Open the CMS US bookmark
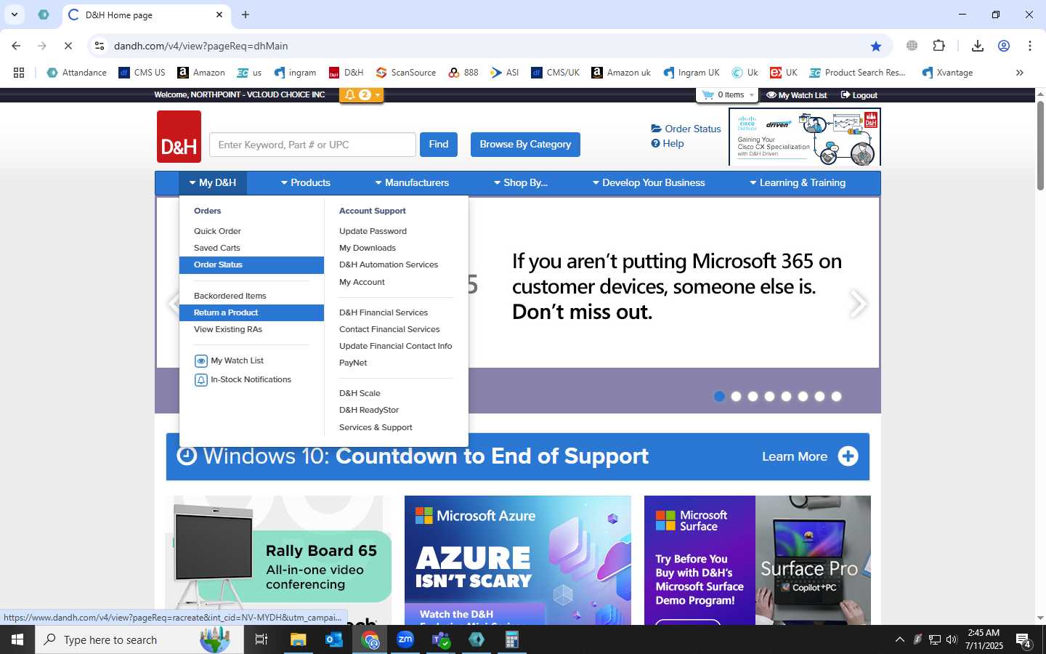This screenshot has height=654, width=1046. (x=142, y=73)
